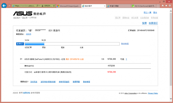Click the 我要退訂 cancel order link
This screenshot has height=103, width=173.
pyautogui.click(x=153, y=23)
